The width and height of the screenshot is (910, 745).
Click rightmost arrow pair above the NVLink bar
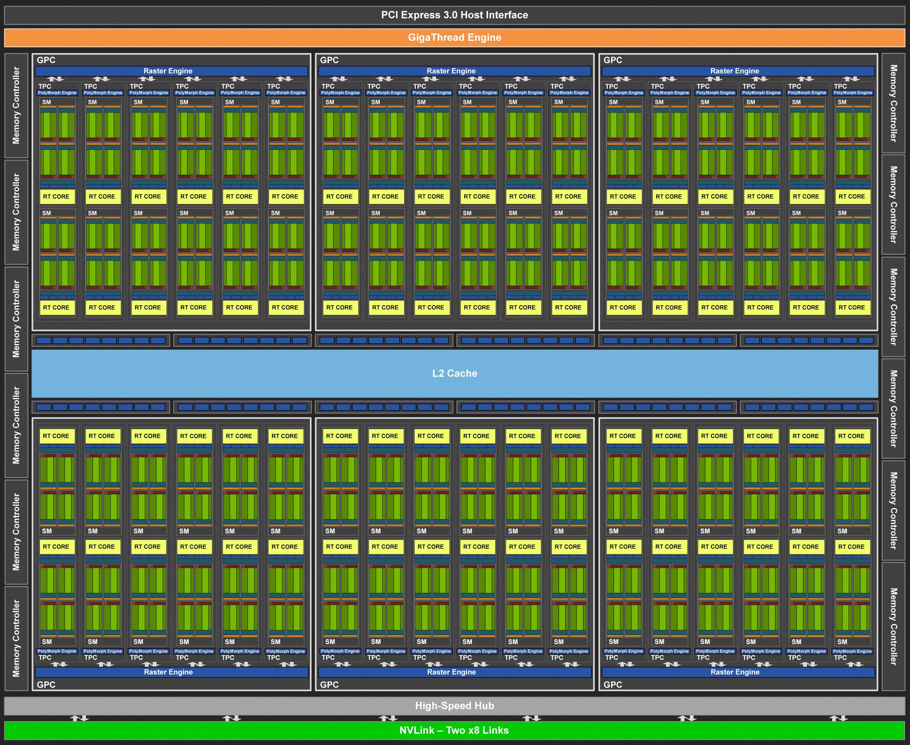[x=838, y=718]
